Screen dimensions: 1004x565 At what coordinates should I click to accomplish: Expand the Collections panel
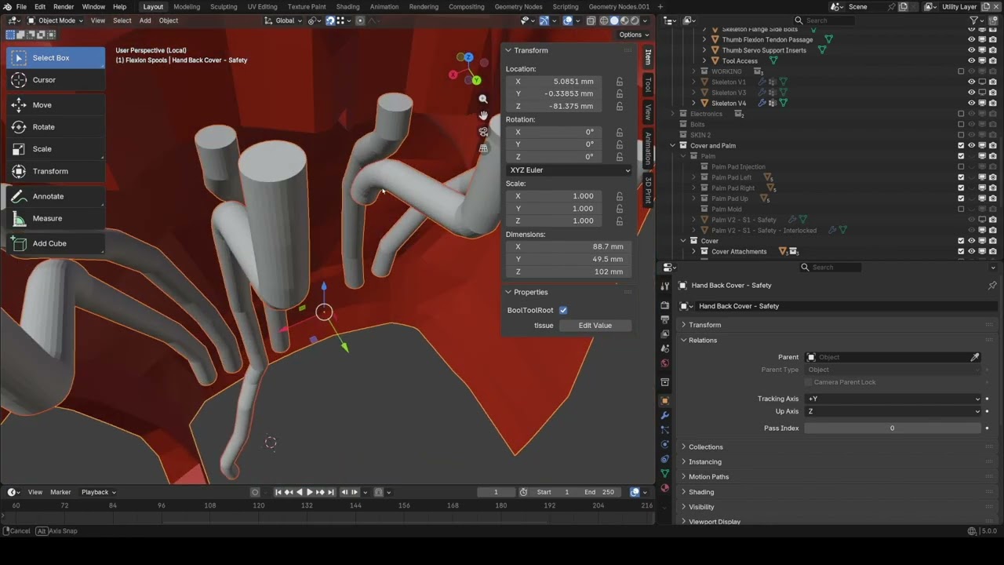tap(706, 447)
